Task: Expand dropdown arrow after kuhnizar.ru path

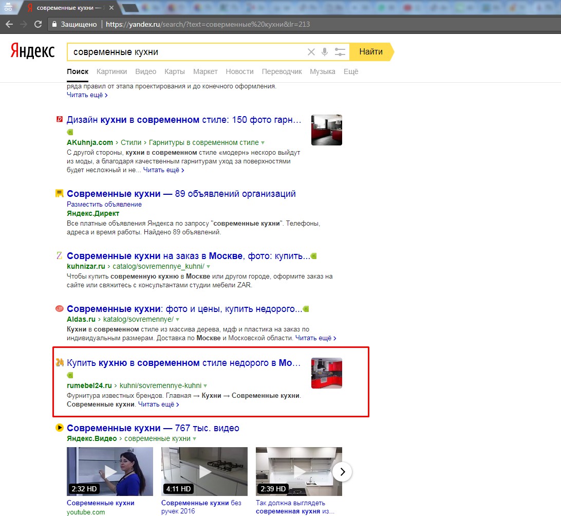Action: click(208, 267)
